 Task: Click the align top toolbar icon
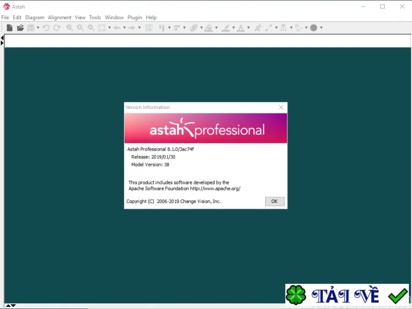(x=162, y=28)
